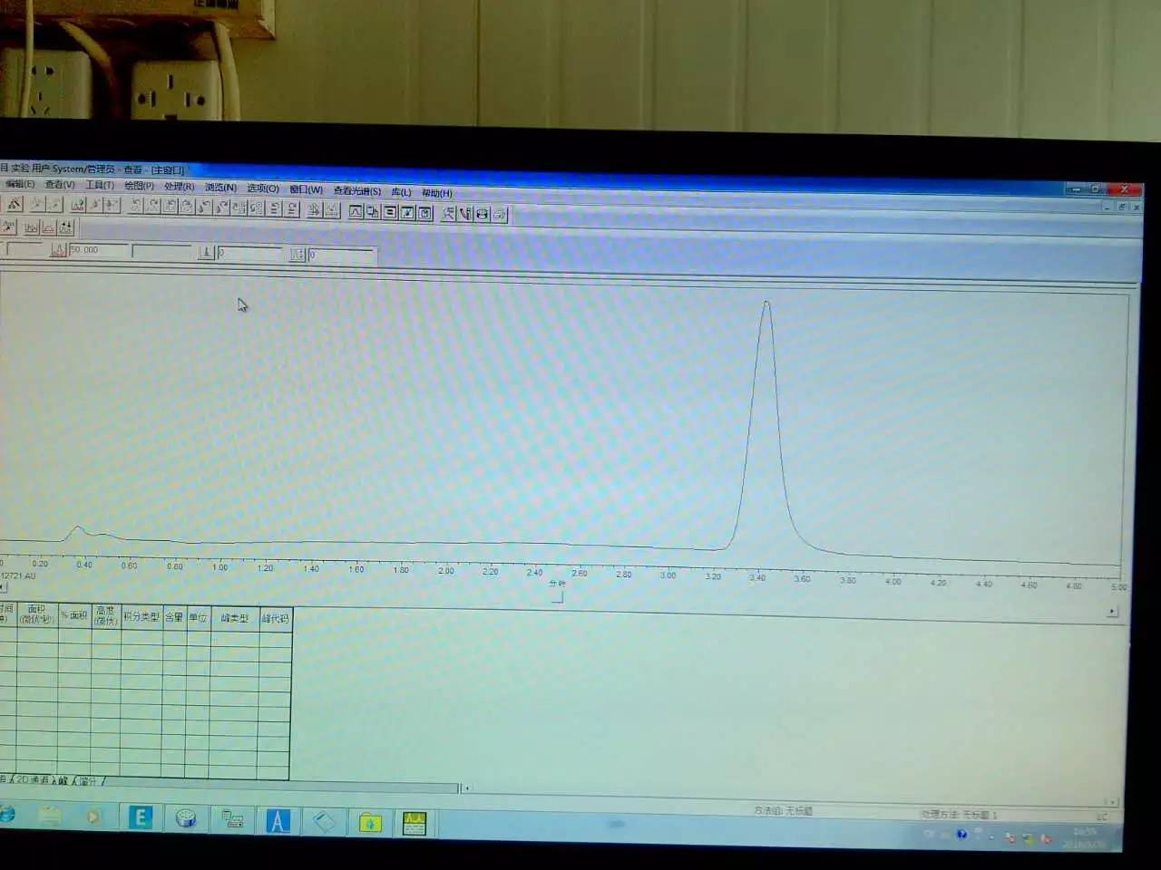The width and height of the screenshot is (1161, 870).
Task: Open the 库(L) menu
Action: (x=401, y=192)
